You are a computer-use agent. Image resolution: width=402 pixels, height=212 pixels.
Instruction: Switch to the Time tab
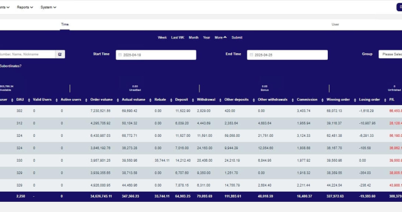point(65,24)
